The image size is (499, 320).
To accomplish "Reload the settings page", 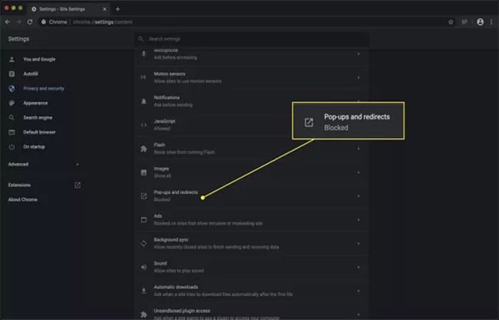I will (30, 22).
